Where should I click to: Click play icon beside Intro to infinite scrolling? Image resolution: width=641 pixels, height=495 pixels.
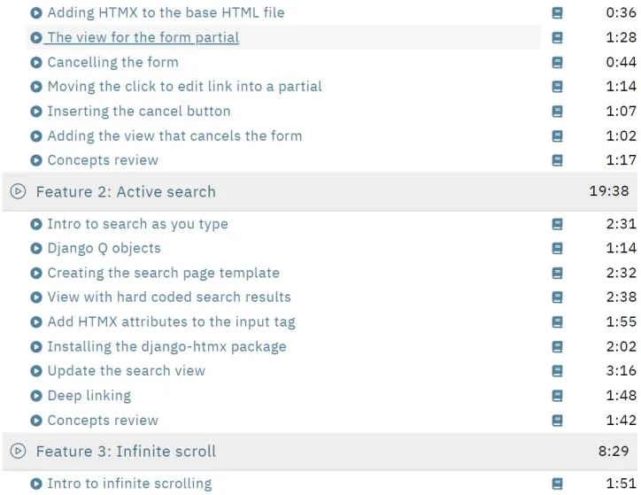pyautogui.click(x=36, y=483)
